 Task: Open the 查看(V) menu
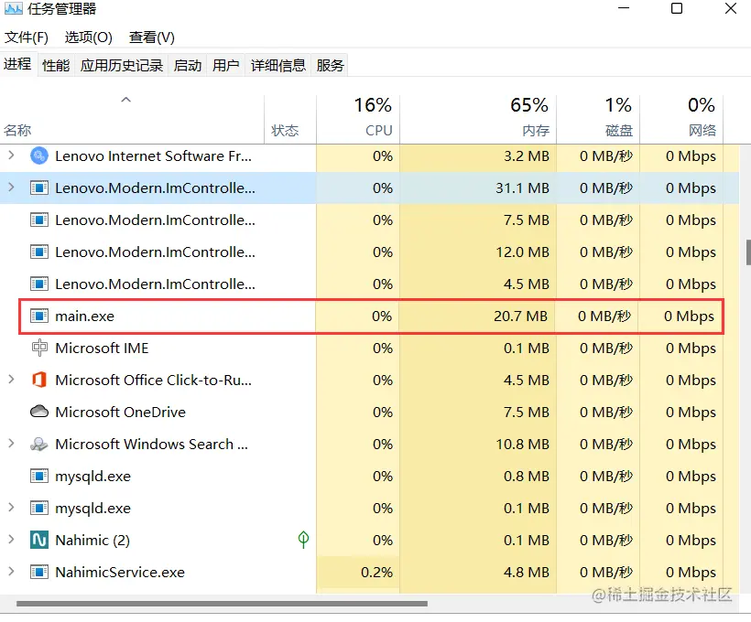click(x=152, y=37)
